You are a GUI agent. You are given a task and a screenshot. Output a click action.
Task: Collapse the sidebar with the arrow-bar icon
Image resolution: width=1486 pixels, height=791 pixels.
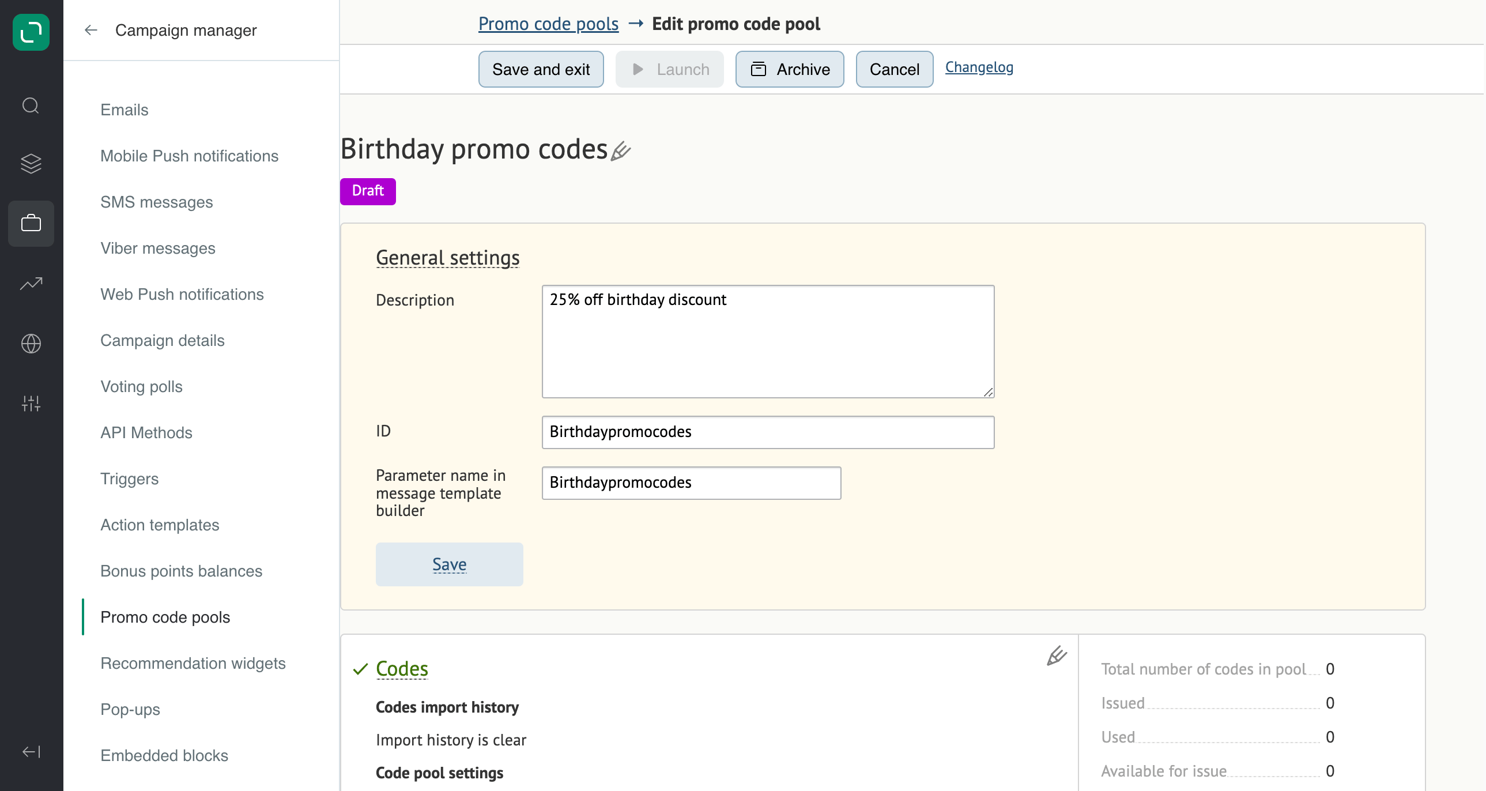[x=31, y=752]
